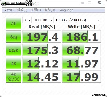Expand the 1000MB test size dropdown
Image resolution: width=107 pixels, height=97 pixels.
43,20
